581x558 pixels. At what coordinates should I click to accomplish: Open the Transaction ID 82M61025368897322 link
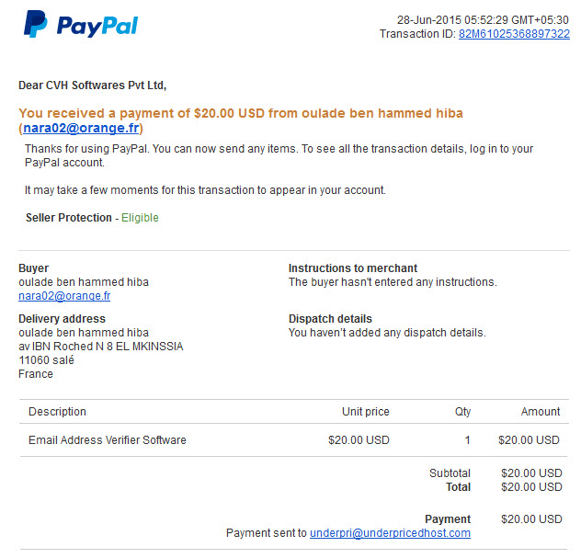click(514, 34)
